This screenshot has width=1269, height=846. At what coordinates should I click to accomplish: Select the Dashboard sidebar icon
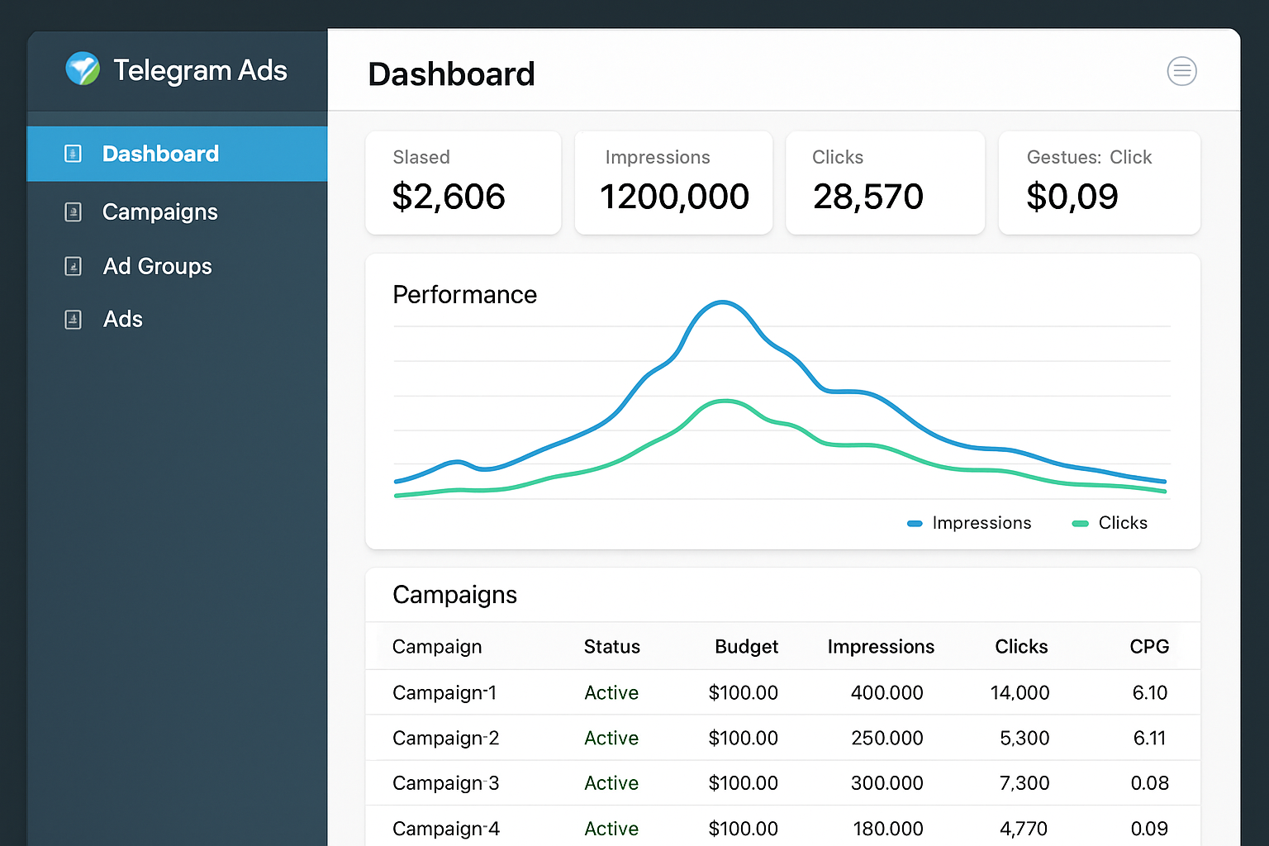[x=74, y=154]
